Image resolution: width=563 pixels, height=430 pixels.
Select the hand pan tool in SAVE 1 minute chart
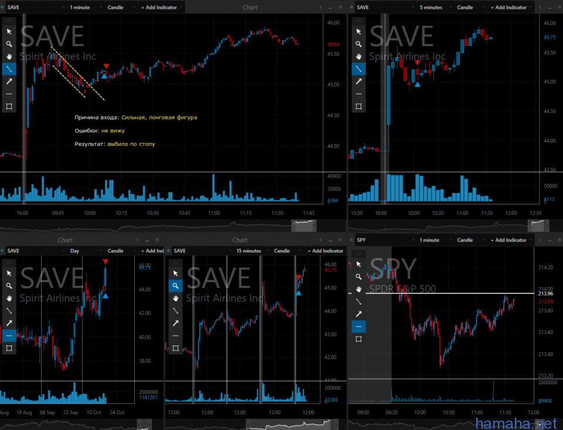(x=9, y=56)
